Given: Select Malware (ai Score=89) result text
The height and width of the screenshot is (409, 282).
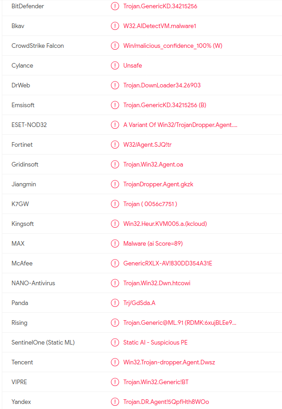Looking at the screenshot, I should pos(153,244).
